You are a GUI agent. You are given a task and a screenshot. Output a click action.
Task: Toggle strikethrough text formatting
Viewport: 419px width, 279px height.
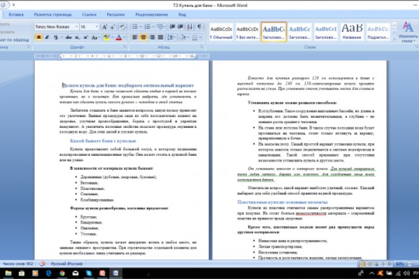pos(69,37)
